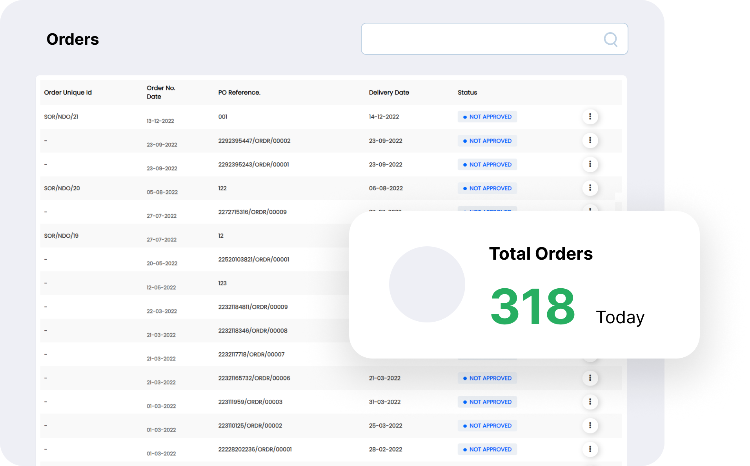Screen dimensions: 750x466
Task: Click PO reference 22228202236/ORDR/00001
Action: (255, 449)
